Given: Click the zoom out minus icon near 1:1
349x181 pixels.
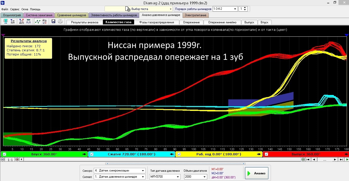Looking at the screenshot, I should tap(3, 159).
